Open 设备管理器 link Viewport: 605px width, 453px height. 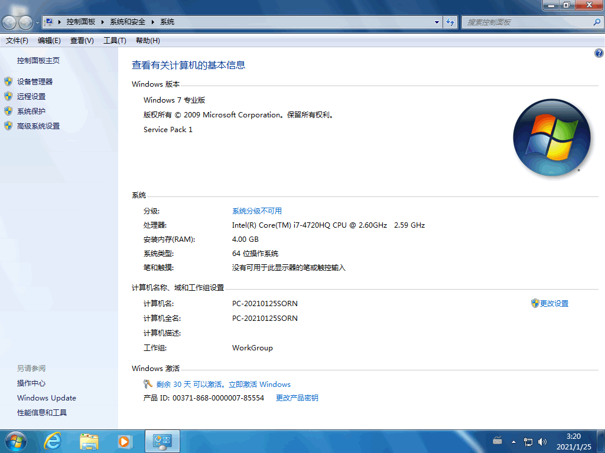[35, 81]
